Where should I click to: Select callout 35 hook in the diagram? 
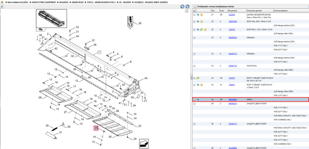pyautogui.click(x=140, y=23)
